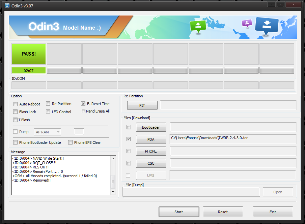Minimize the Odin3 window

click(271, 4)
